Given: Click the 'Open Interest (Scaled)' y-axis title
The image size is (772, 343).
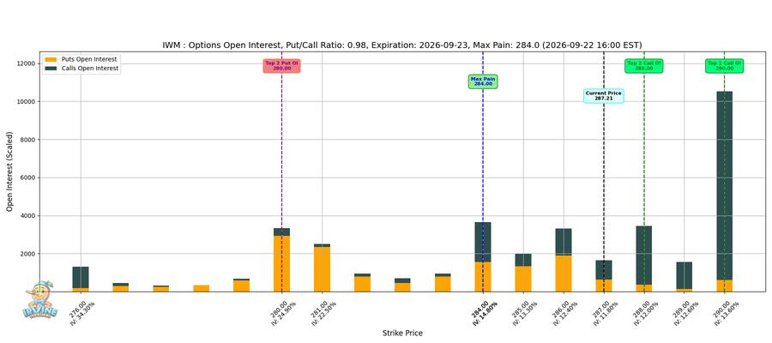Looking at the screenshot, I should coord(9,171).
